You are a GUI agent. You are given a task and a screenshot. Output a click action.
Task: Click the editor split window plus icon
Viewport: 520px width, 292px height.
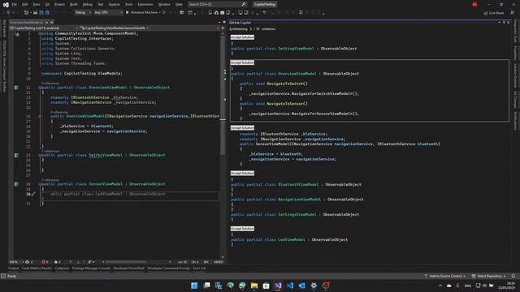point(223,28)
